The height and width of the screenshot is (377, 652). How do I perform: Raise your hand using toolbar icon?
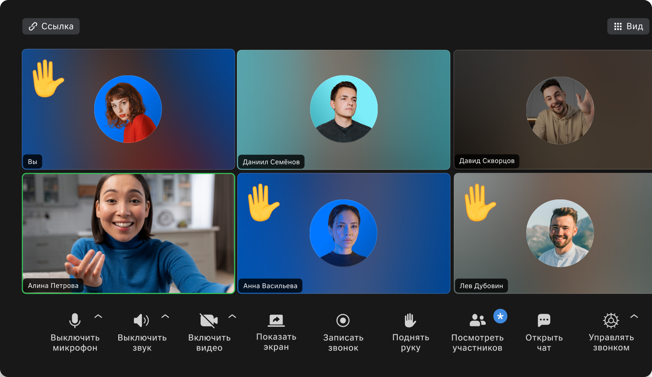410,320
